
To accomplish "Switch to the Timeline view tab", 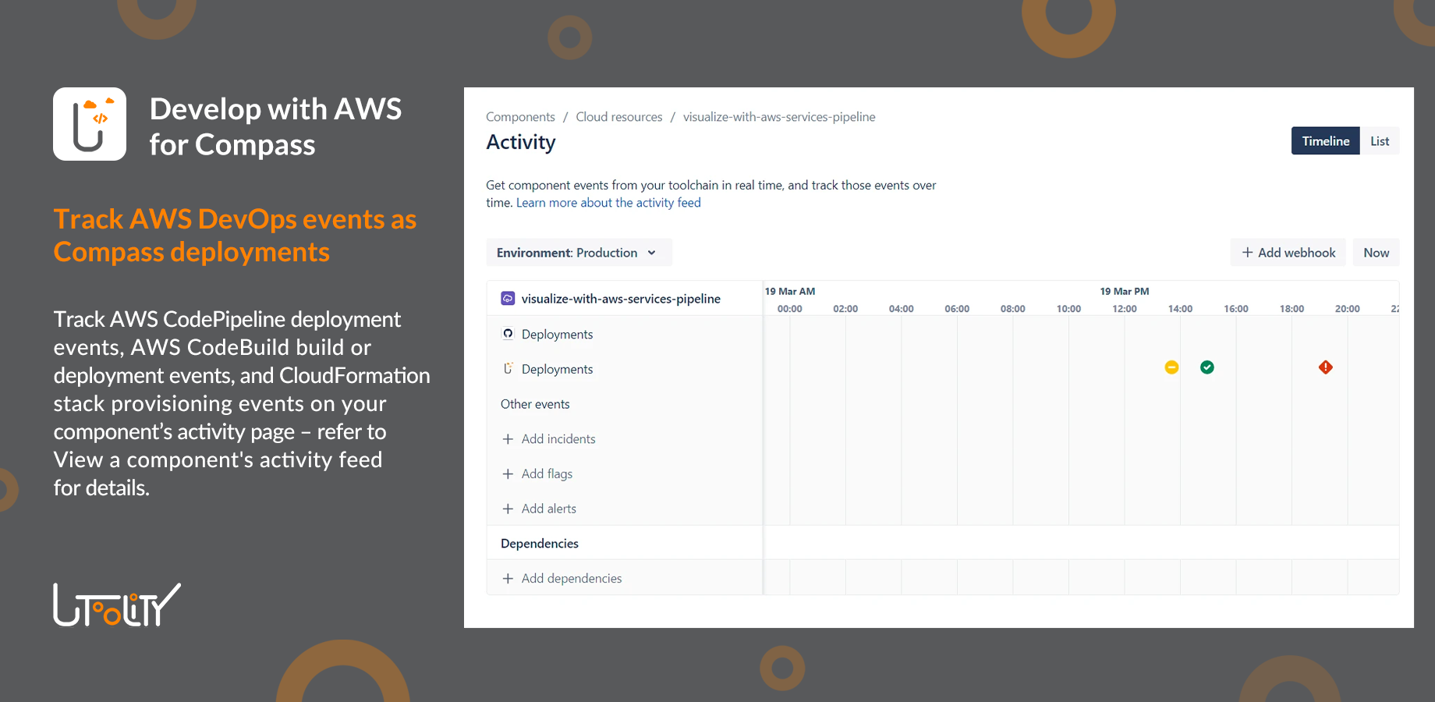I will point(1325,141).
